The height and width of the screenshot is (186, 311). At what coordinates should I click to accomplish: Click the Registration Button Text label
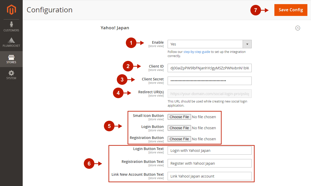(x=143, y=162)
